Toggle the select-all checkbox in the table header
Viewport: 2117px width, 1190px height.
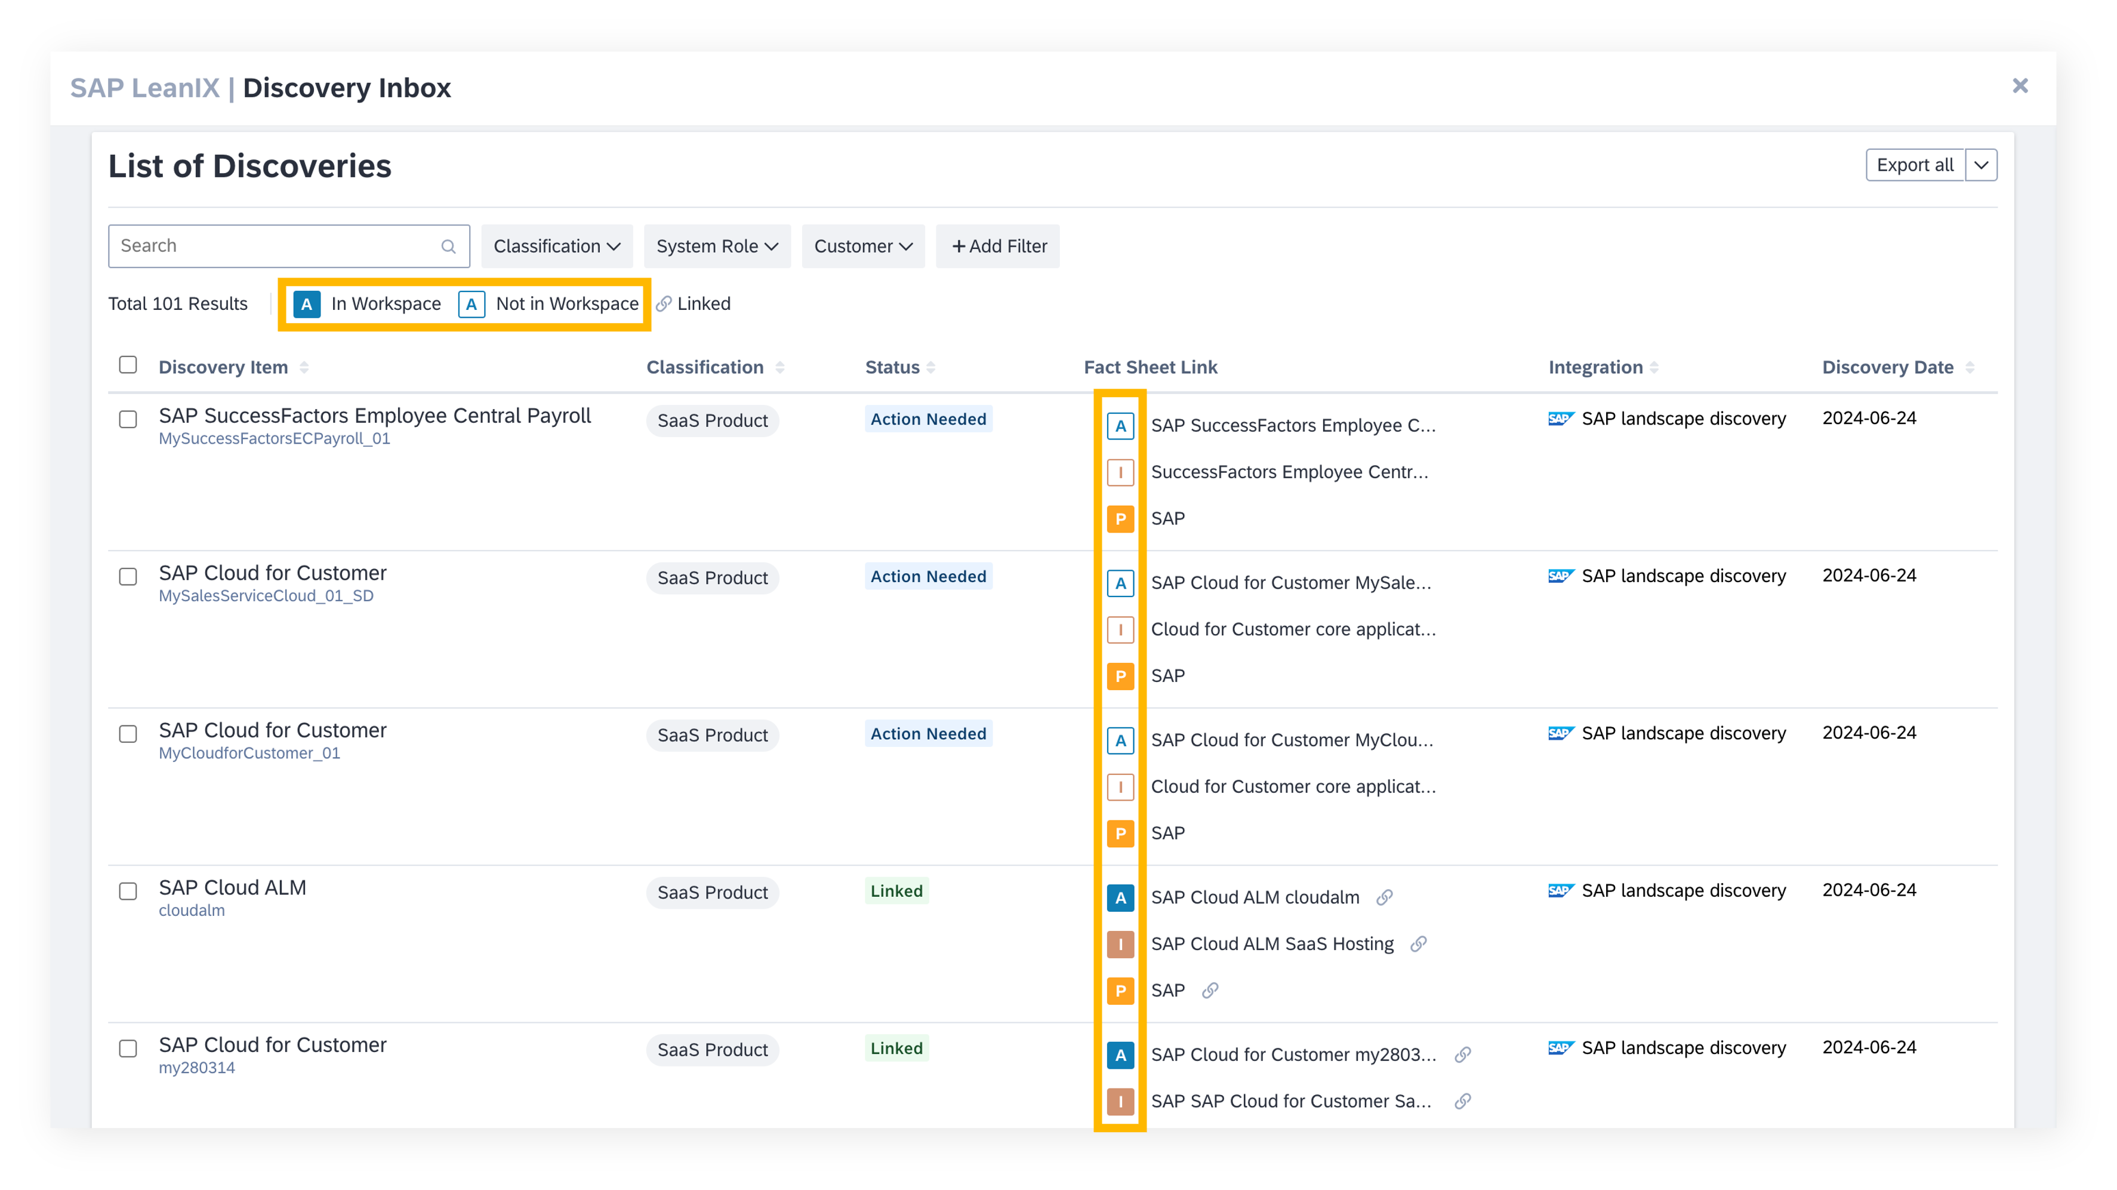(128, 365)
